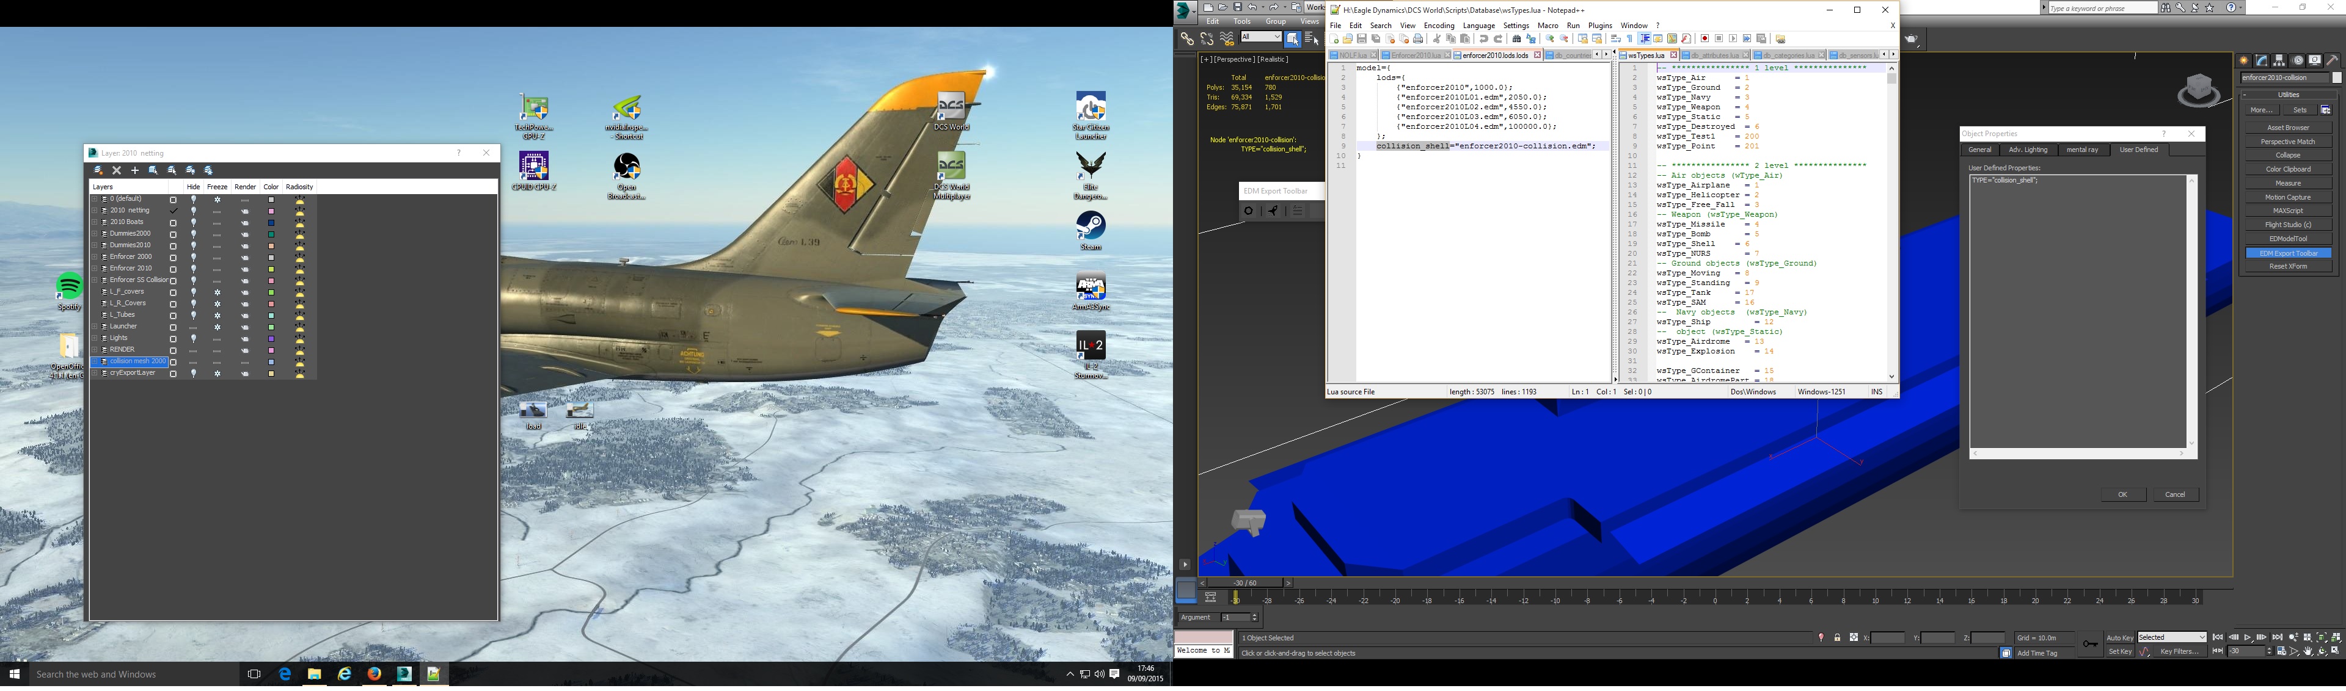Viewport: 2346px width, 691px height.
Task: Click OK in the Object Properties dialog
Action: point(2123,495)
